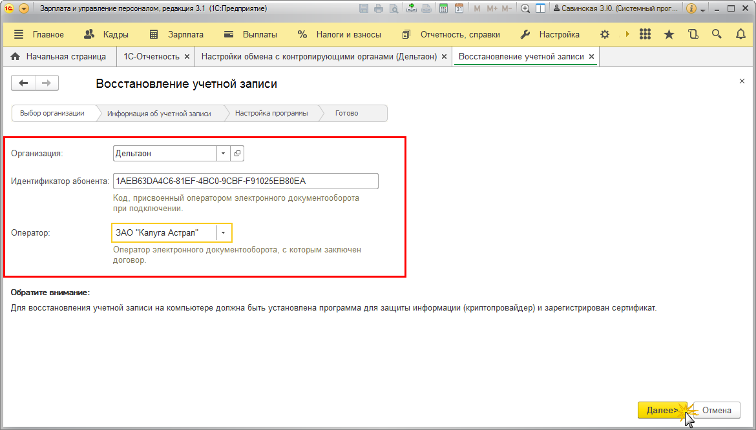This screenshot has height=430, width=756.
Task: Click the user Савинская З.Ю. label
Action: [x=615, y=8]
